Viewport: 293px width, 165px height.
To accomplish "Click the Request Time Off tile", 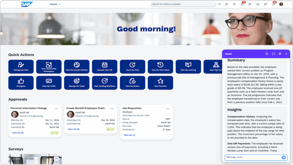I will [105, 67].
